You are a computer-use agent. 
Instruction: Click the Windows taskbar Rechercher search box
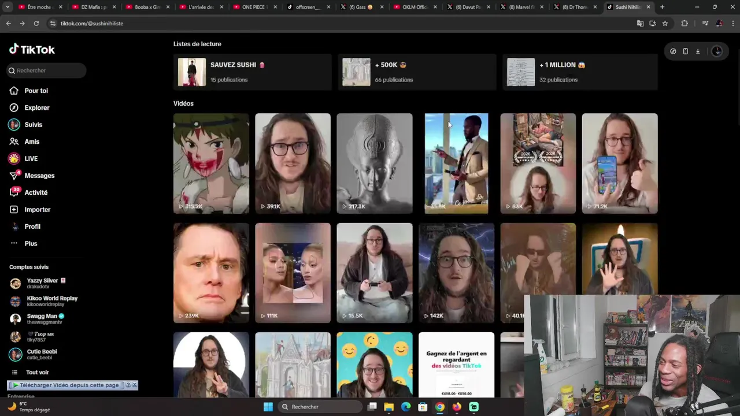click(320, 407)
